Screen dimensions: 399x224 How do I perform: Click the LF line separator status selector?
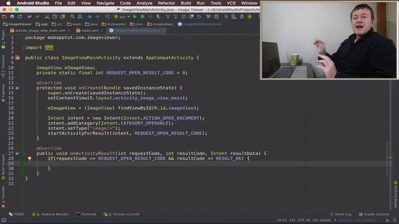[x=292, y=220]
